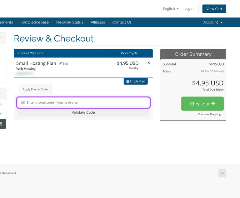Click the View Cart button

[214, 9]
